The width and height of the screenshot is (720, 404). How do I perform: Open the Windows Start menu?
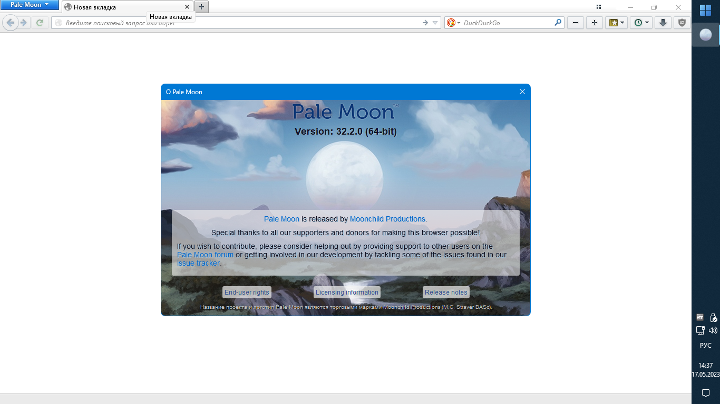(706, 11)
